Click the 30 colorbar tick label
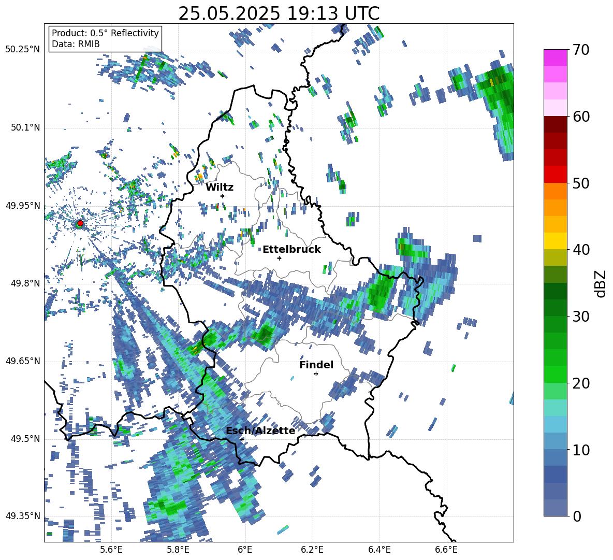613x560 pixels. point(580,317)
